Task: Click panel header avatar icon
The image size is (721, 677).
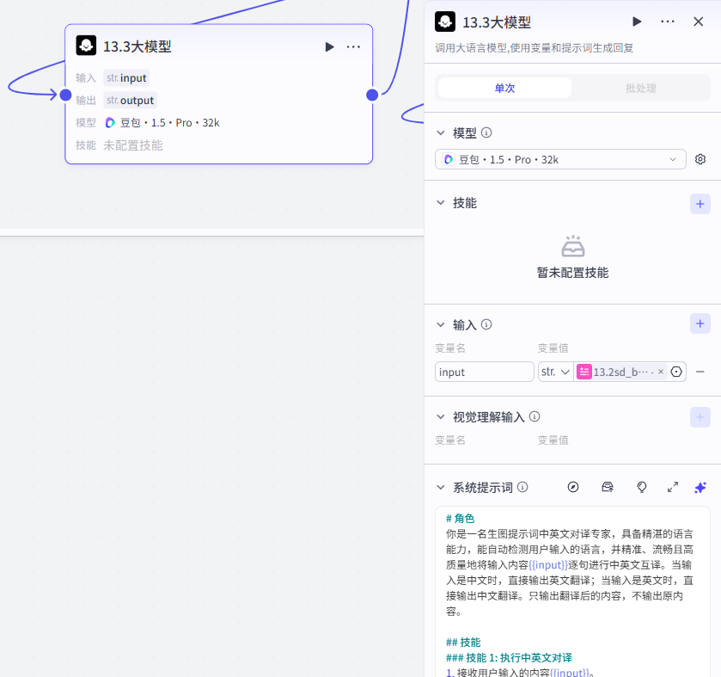Action: (445, 22)
